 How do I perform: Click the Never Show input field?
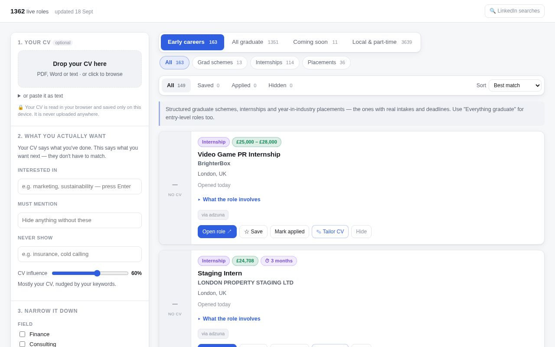(x=80, y=254)
